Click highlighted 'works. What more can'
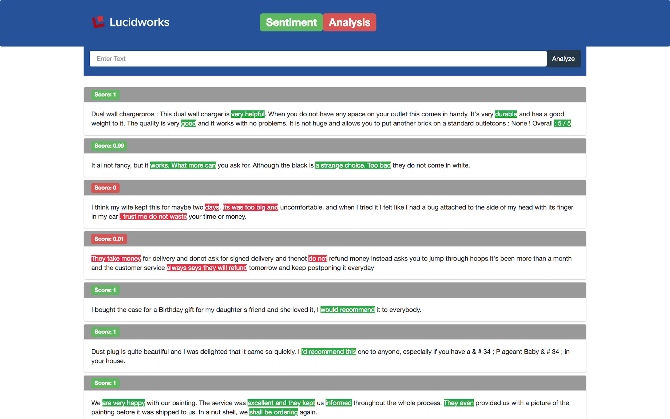670x419 pixels. pos(183,165)
